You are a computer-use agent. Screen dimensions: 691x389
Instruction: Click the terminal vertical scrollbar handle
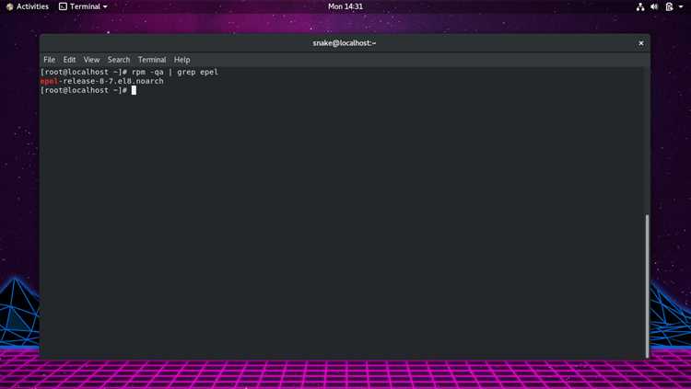(x=647, y=286)
